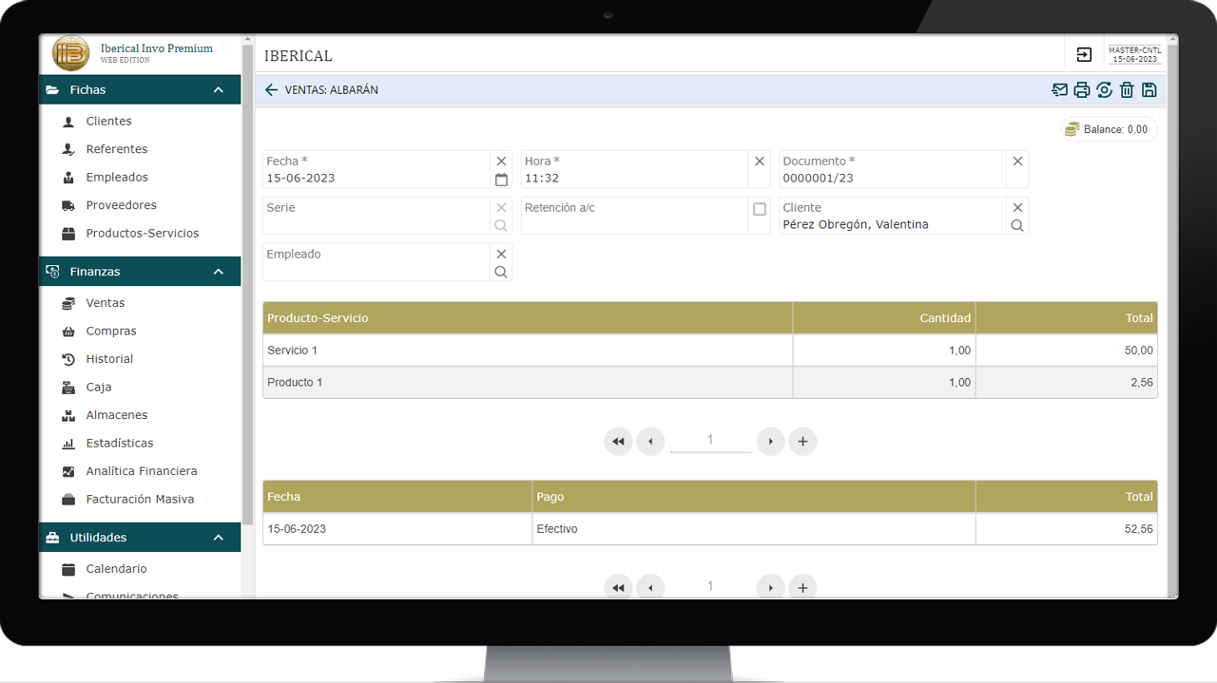Click the convert document circular arrows icon
1217x683 pixels.
1104,90
